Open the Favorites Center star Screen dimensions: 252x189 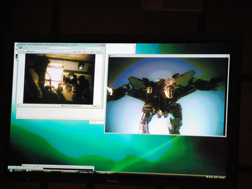[20, 52]
